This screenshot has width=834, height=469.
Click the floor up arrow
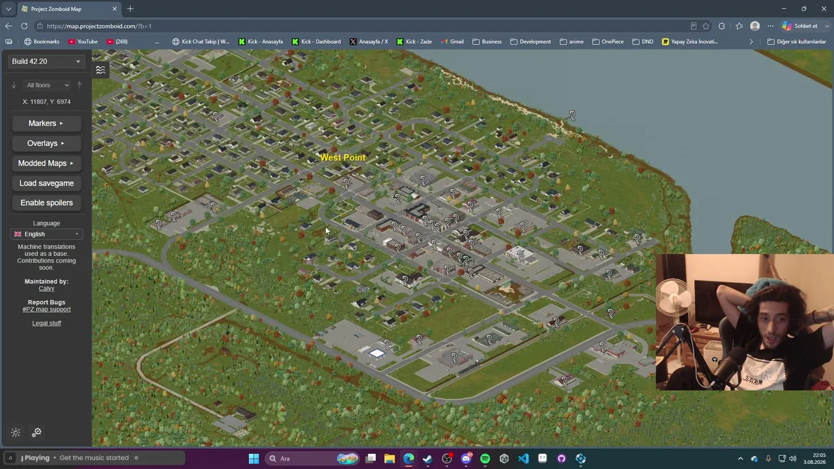(79, 85)
